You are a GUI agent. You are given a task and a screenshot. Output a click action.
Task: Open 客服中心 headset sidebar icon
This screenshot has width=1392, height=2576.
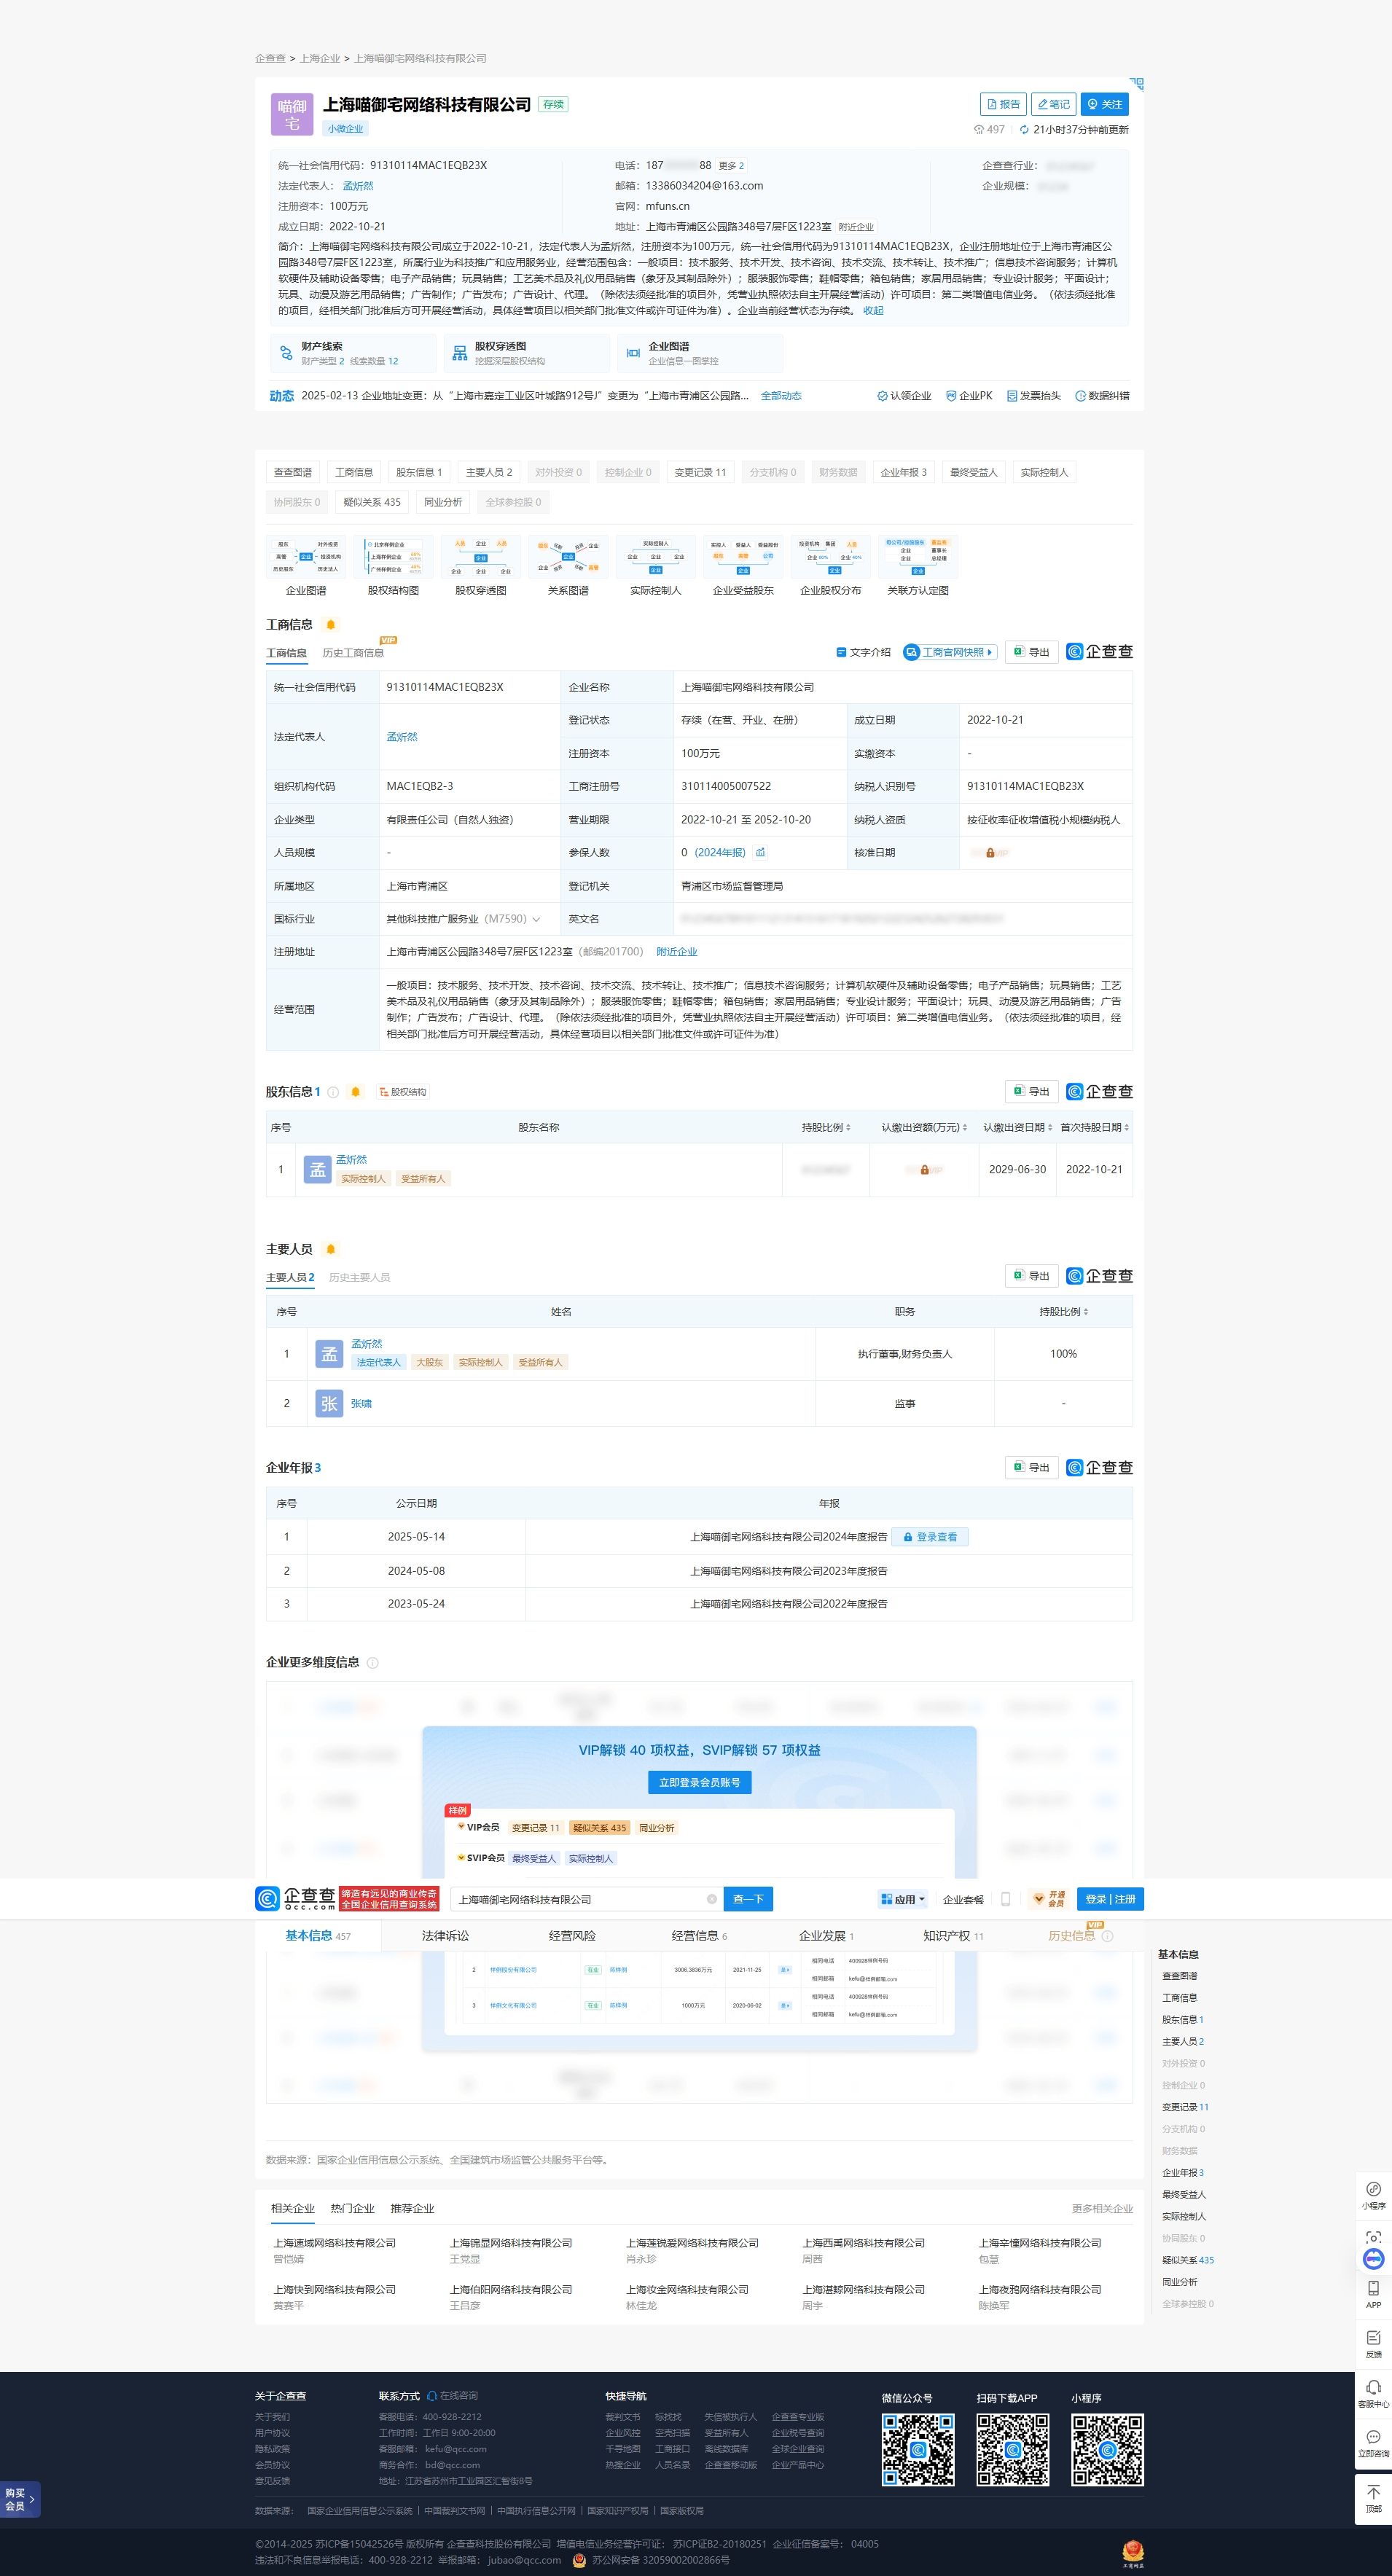pos(1373,2393)
